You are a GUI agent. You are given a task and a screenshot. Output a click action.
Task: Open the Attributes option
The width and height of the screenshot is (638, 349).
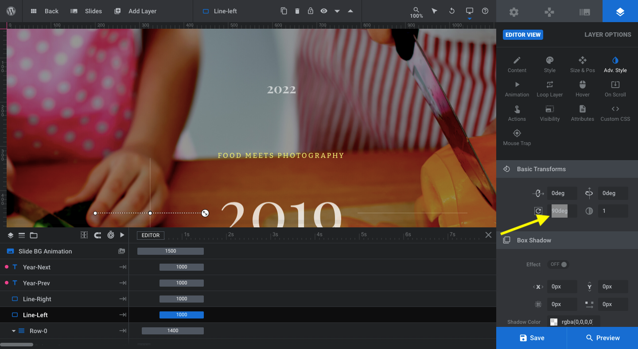[x=583, y=113]
